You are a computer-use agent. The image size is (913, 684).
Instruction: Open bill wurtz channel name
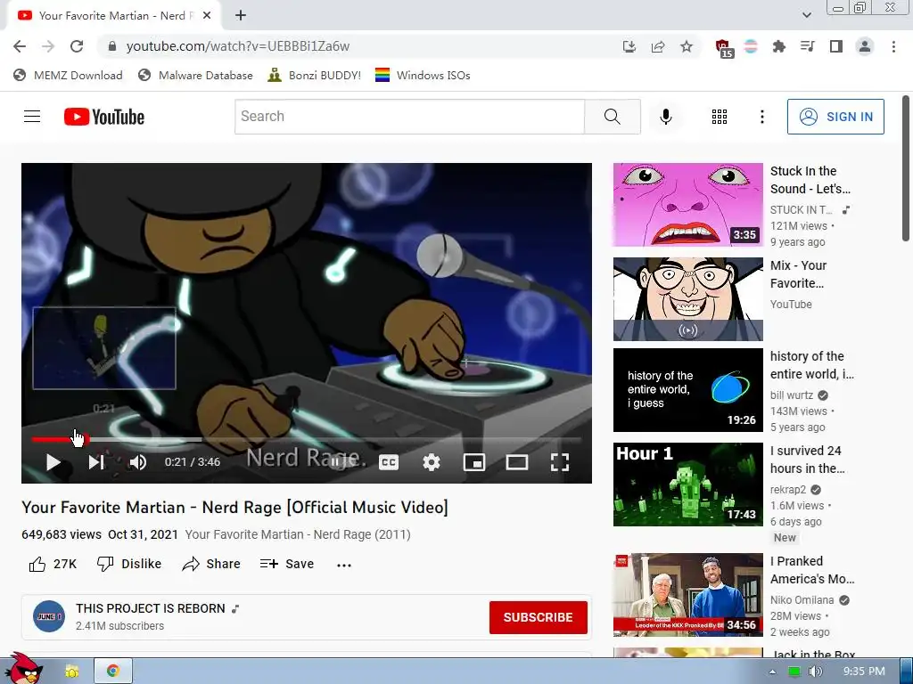pyautogui.click(x=792, y=395)
